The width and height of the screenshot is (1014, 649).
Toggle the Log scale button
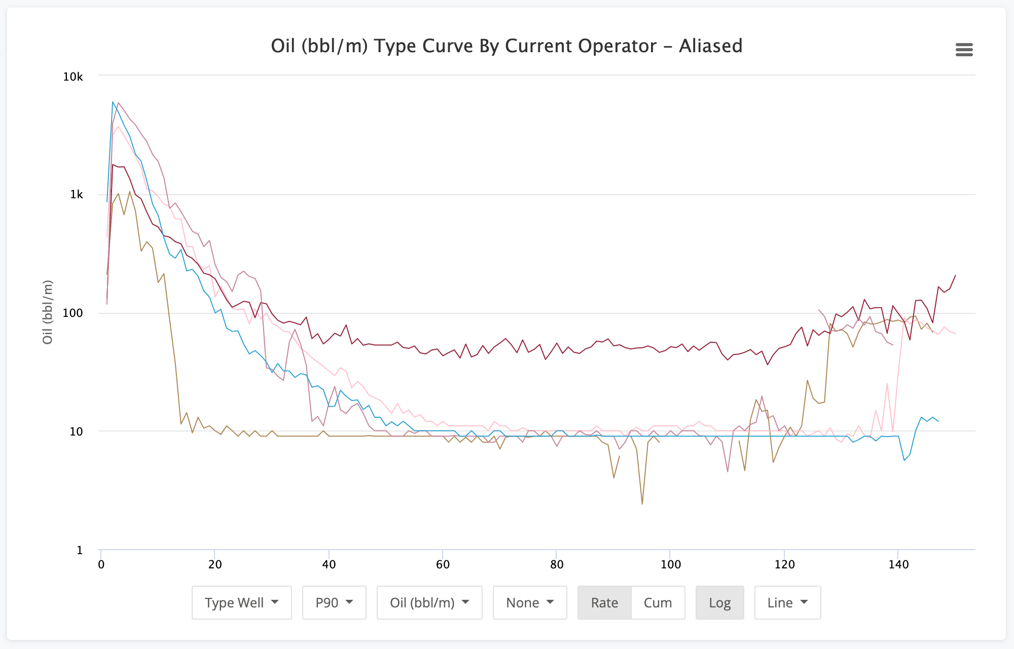coord(719,602)
